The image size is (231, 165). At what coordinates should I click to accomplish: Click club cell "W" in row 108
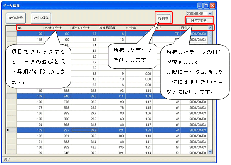coord(167,102)
